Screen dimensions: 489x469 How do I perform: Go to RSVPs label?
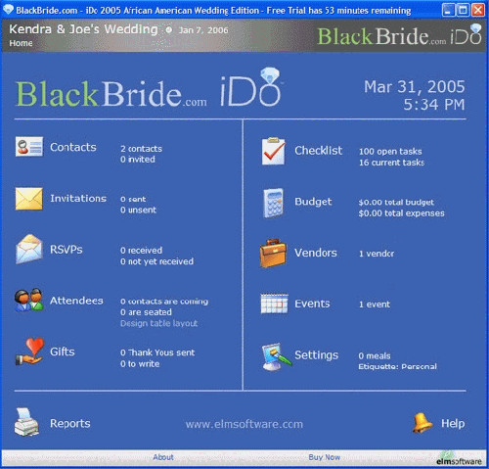[x=67, y=250]
